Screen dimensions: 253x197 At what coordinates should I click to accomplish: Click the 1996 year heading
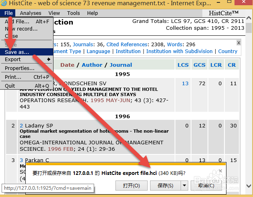[122, 116]
